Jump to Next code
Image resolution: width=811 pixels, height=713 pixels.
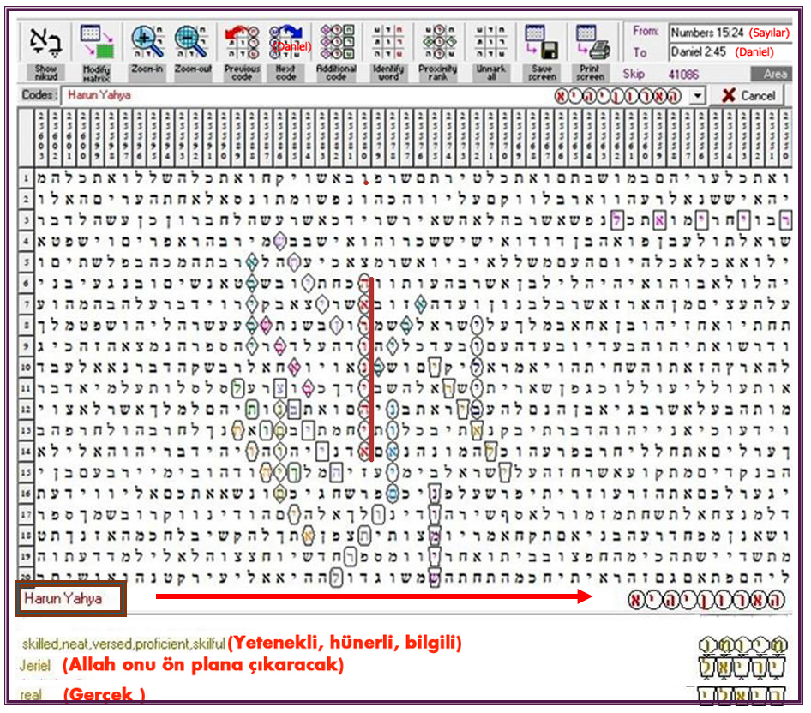286,51
